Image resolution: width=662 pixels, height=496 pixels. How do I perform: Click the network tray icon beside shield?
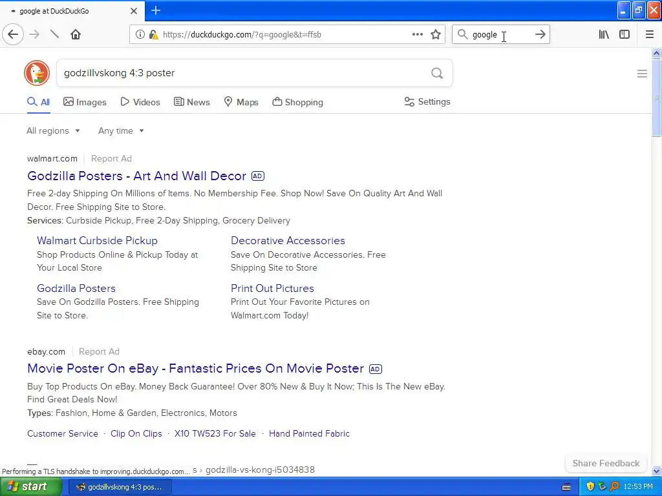coord(602,486)
